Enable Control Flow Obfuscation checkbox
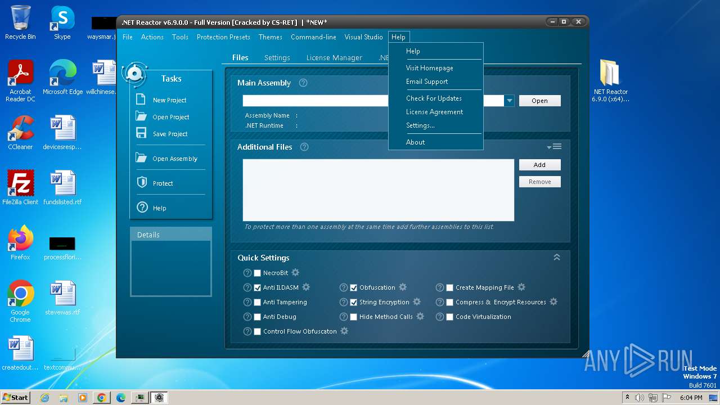The height and width of the screenshot is (405, 720). pyautogui.click(x=258, y=331)
